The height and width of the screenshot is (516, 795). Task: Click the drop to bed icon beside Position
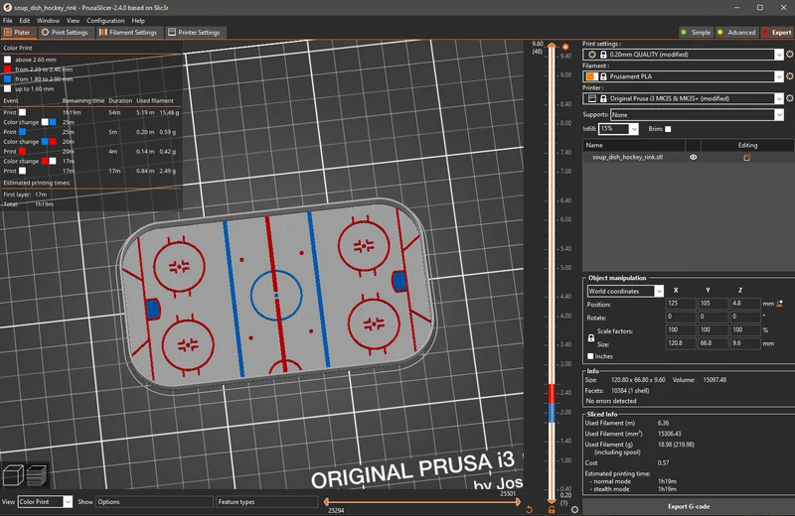[780, 304]
